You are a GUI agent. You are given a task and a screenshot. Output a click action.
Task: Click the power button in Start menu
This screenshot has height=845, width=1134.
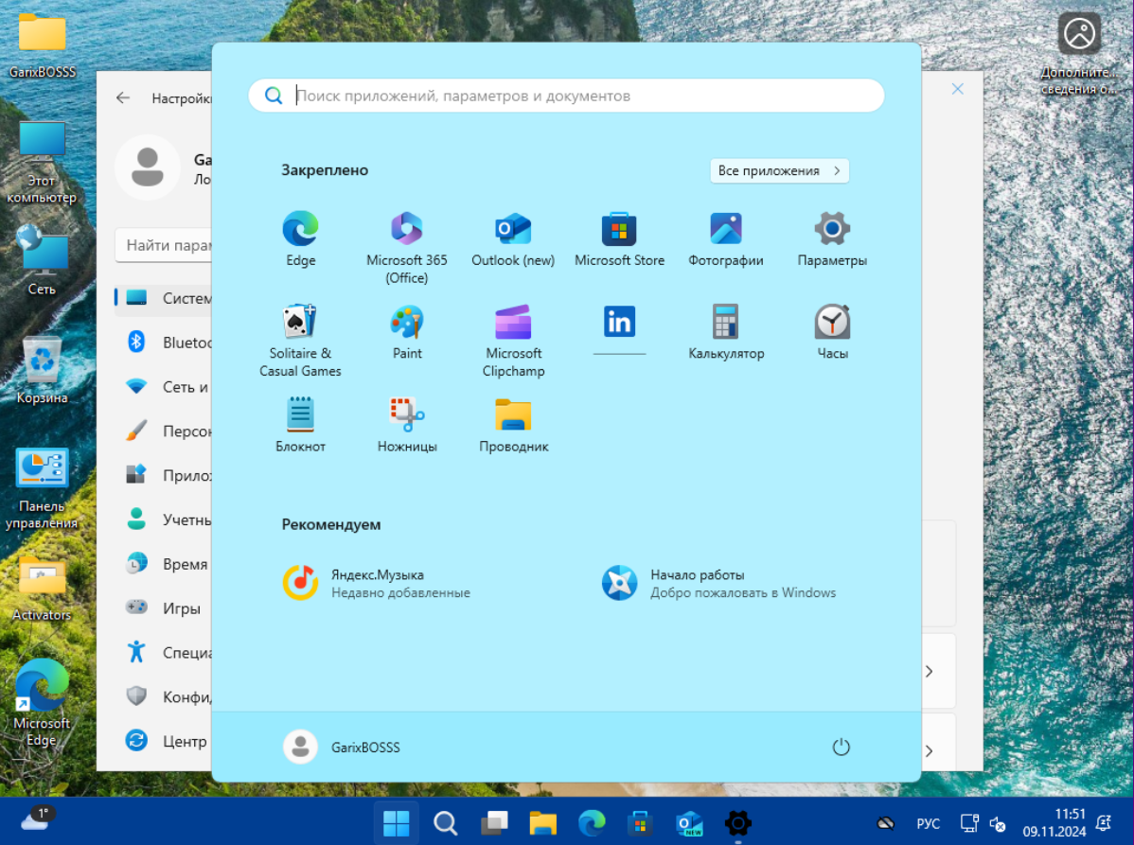(x=841, y=748)
